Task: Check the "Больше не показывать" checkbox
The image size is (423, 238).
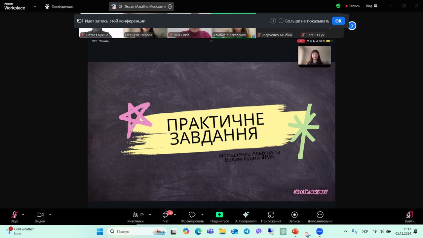Action: coord(281,21)
